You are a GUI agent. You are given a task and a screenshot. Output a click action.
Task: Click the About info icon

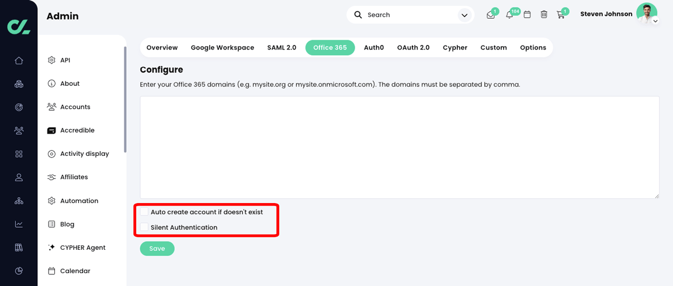pos(51,83)
